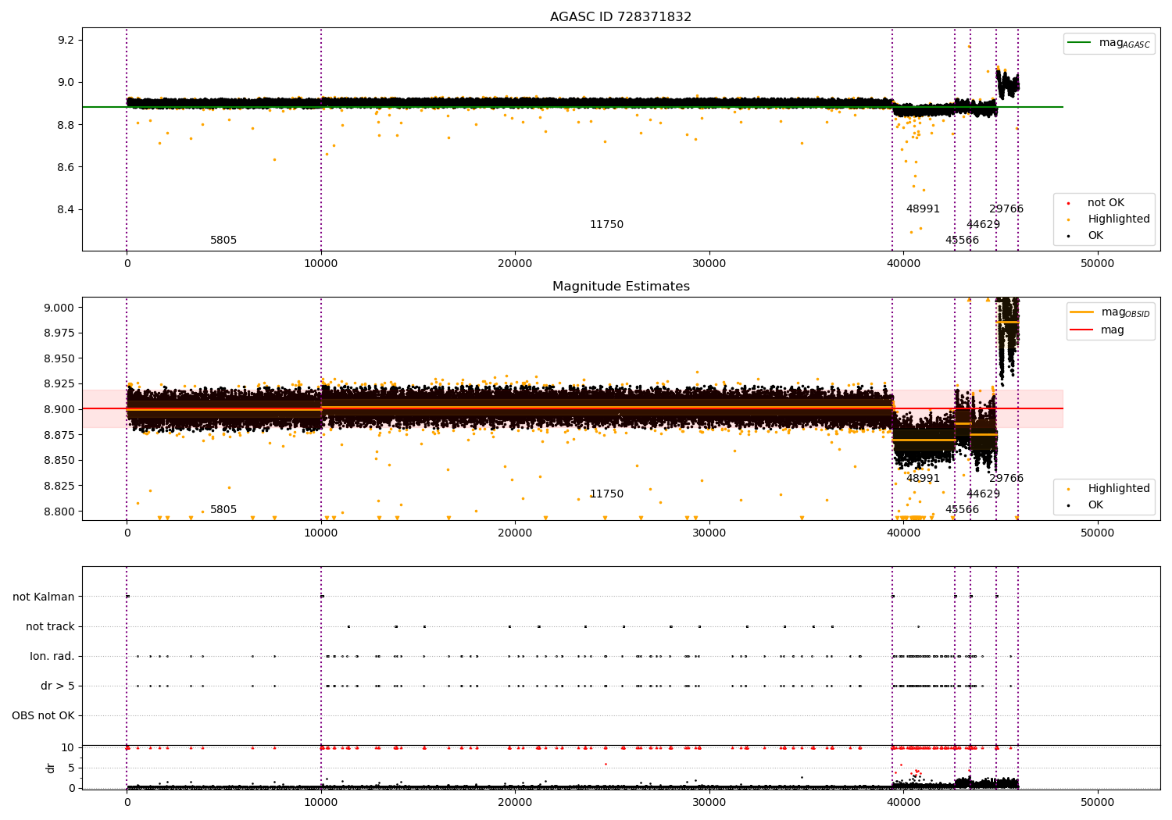Click the '8.850' y-axis tick label
1172x820 pixels.
(x=59, y=461)
